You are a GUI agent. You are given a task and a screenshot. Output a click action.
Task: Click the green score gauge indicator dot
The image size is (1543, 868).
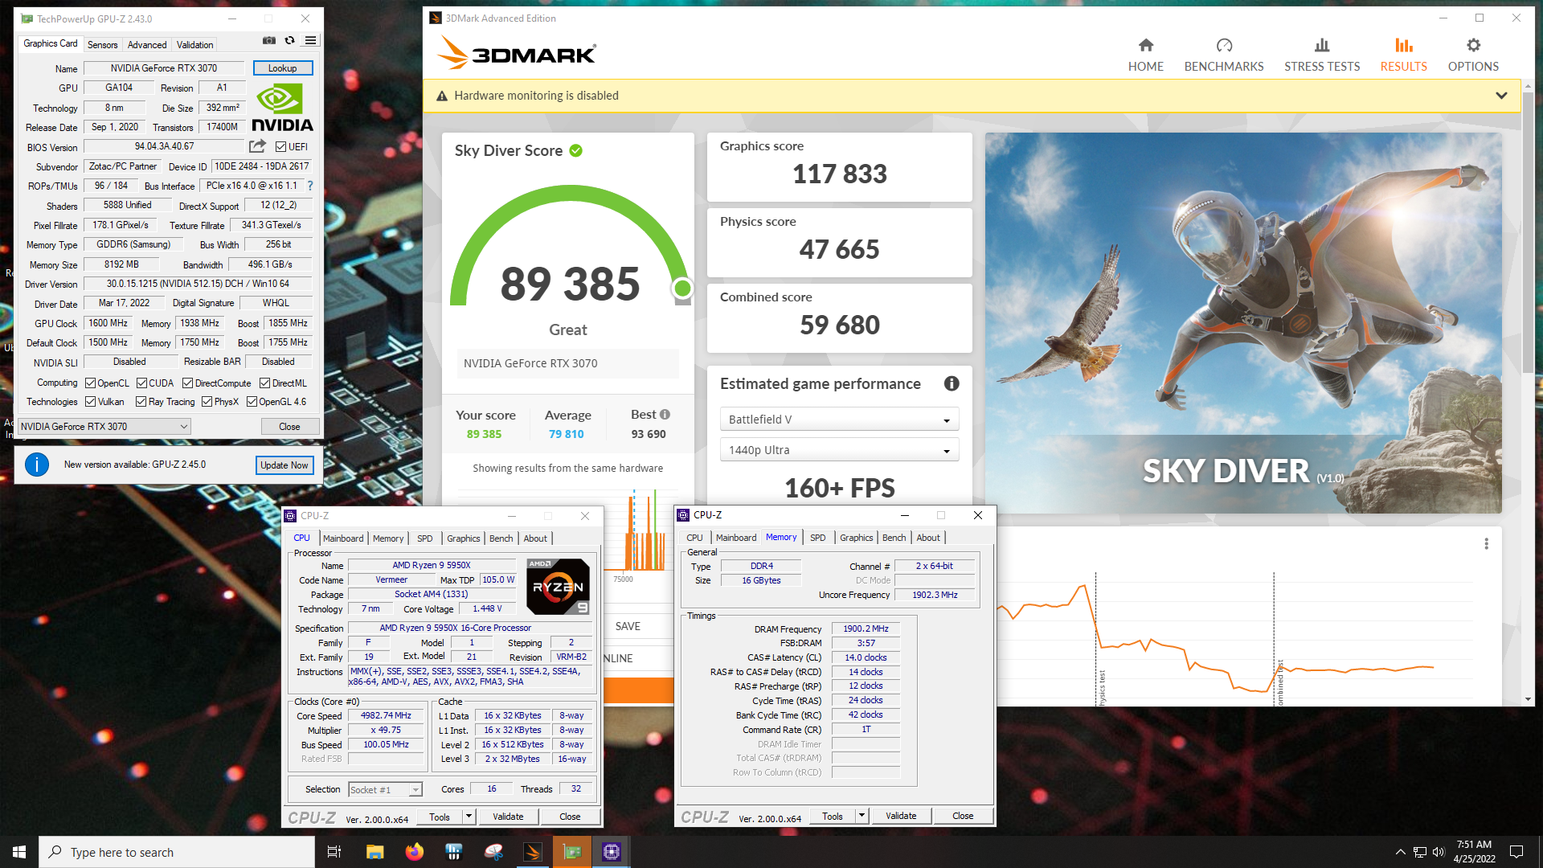click(682, 288)
